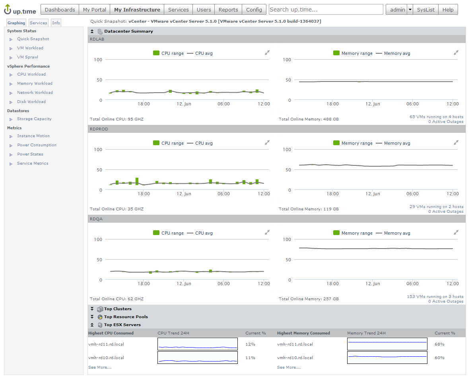470x379 pixels.
Task: Open the Dashboards menu
Action: pos(60,10)
